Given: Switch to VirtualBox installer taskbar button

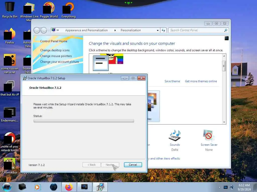Looking at the screenshot, I should pos(100,187).
